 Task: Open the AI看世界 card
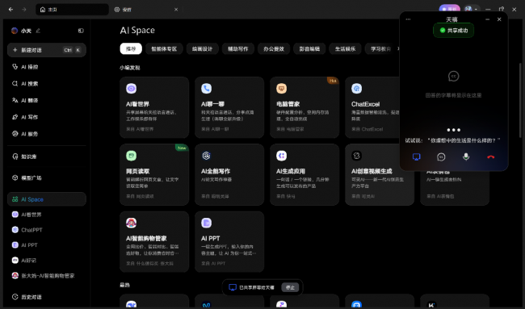tap(154, 107)
